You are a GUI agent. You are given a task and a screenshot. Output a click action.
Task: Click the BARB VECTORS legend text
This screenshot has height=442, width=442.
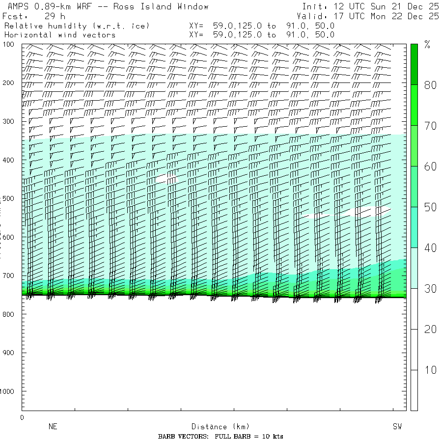click(x=221, y=437)
